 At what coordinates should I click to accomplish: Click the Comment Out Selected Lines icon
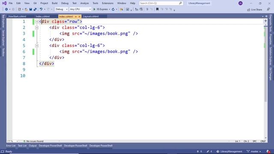point(147,9)
